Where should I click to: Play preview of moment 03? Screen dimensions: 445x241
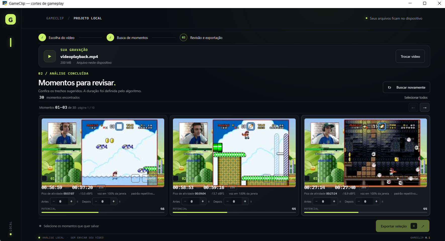tap(398, 178)
